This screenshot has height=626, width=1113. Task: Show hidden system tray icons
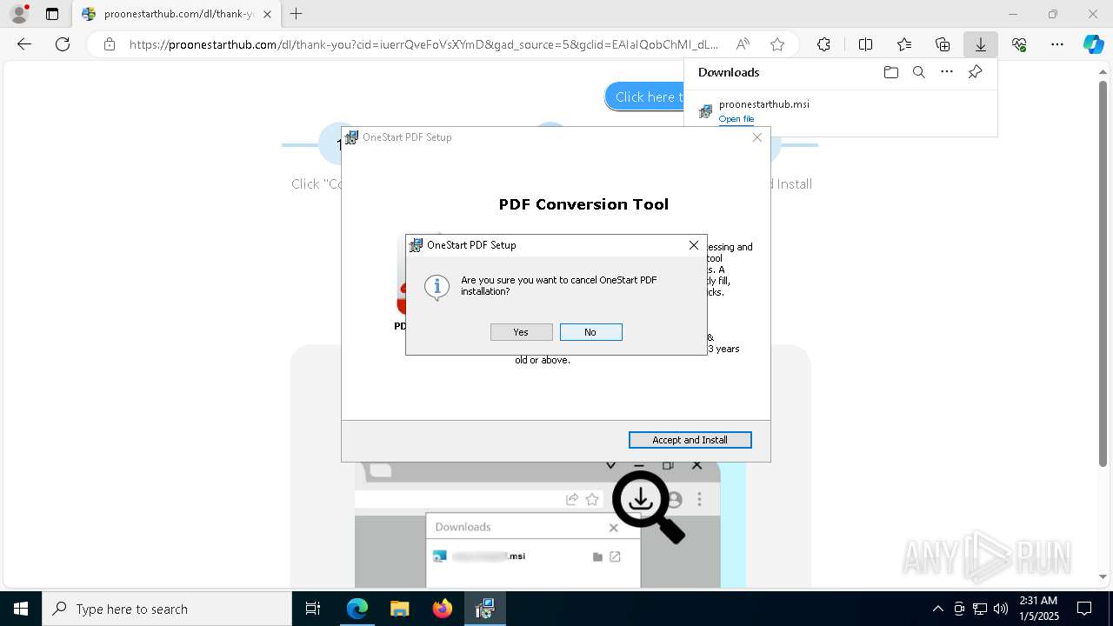pos(937,609)
